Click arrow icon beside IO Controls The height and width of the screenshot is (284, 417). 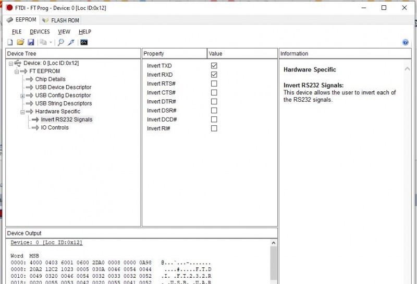click(35, 127)
